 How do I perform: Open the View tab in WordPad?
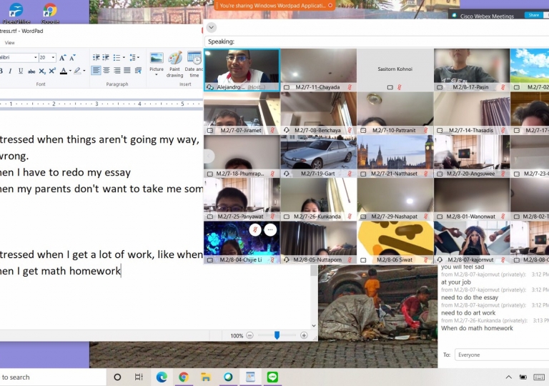click(10, 43)
